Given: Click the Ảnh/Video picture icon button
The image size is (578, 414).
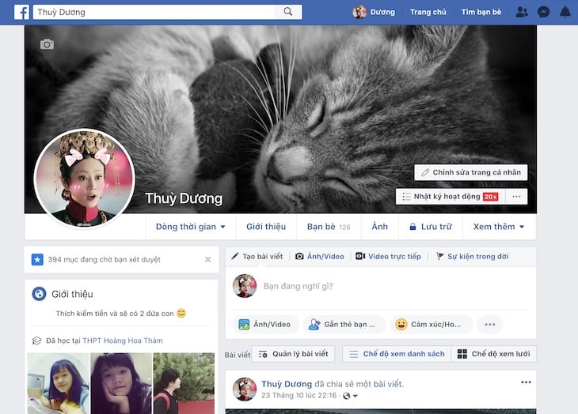Looking at the screenshot, I should pos(266,324).
